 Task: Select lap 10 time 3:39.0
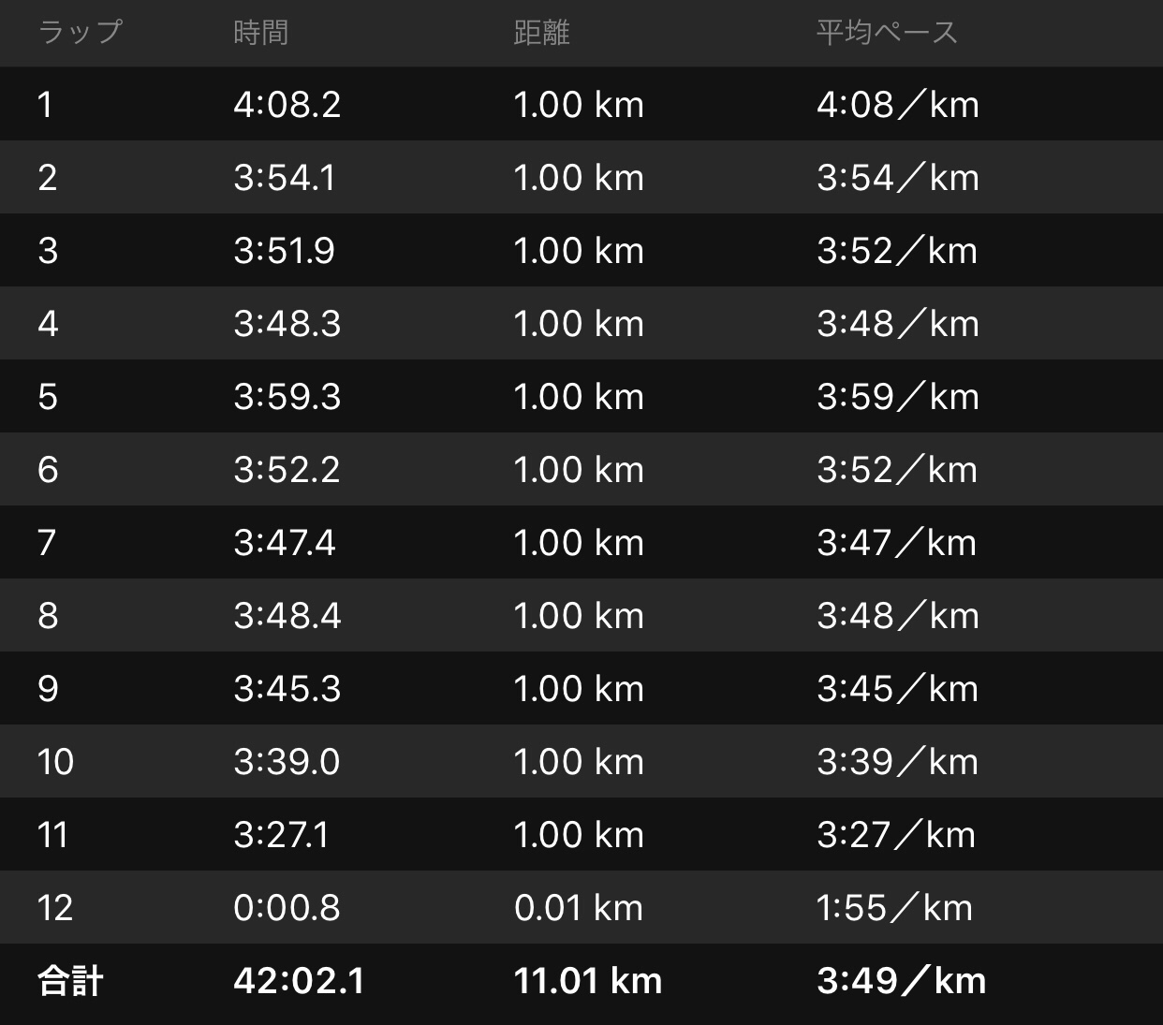(x=287, y=762)
